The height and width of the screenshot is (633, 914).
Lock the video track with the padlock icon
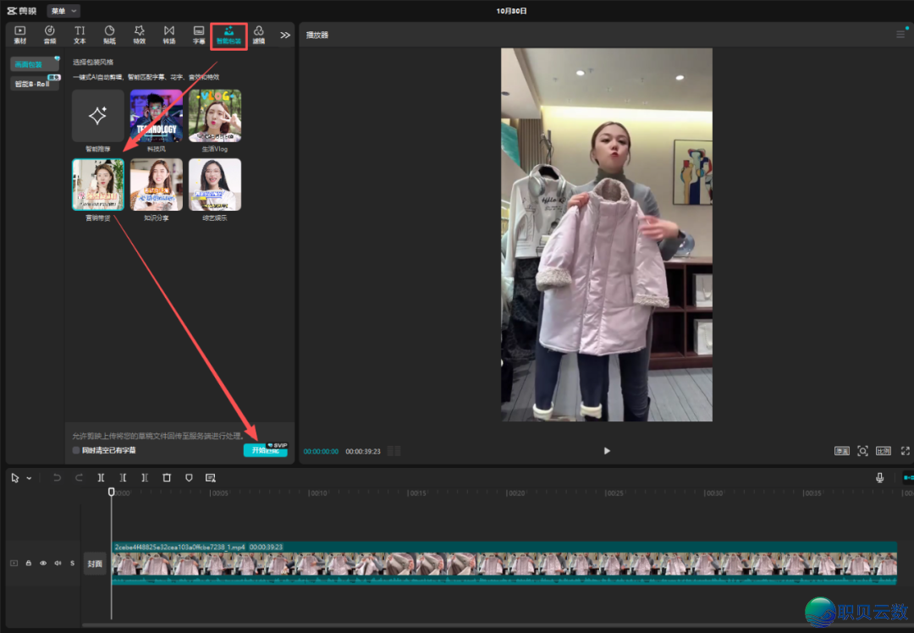(x=29, y=563)
